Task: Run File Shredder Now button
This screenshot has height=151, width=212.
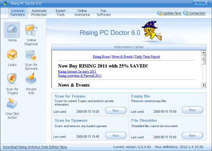Action: point(192,135)
